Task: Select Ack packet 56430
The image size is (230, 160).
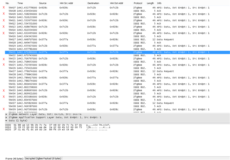Action: pos(118,81)
